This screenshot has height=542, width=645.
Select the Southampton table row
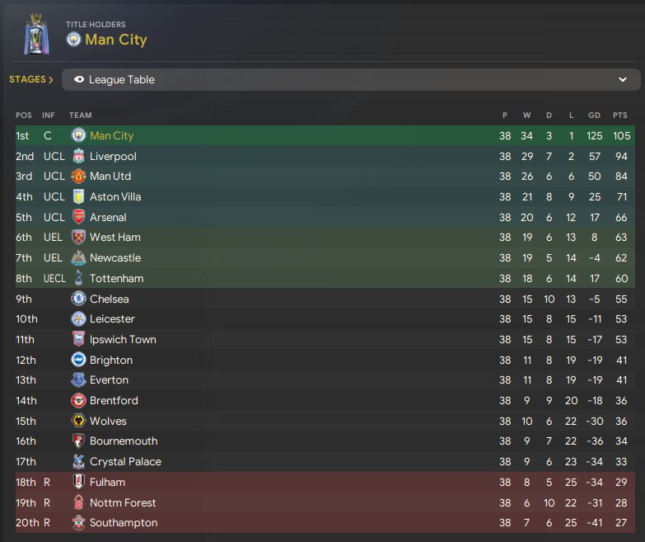click(330, 522)
